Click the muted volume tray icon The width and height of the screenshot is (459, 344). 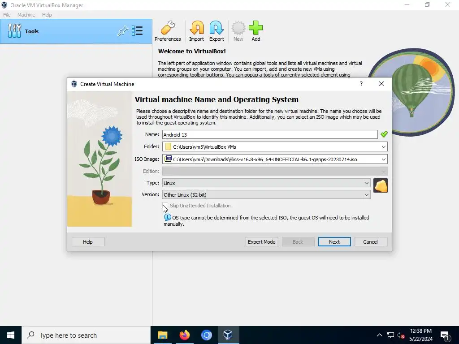401,335
